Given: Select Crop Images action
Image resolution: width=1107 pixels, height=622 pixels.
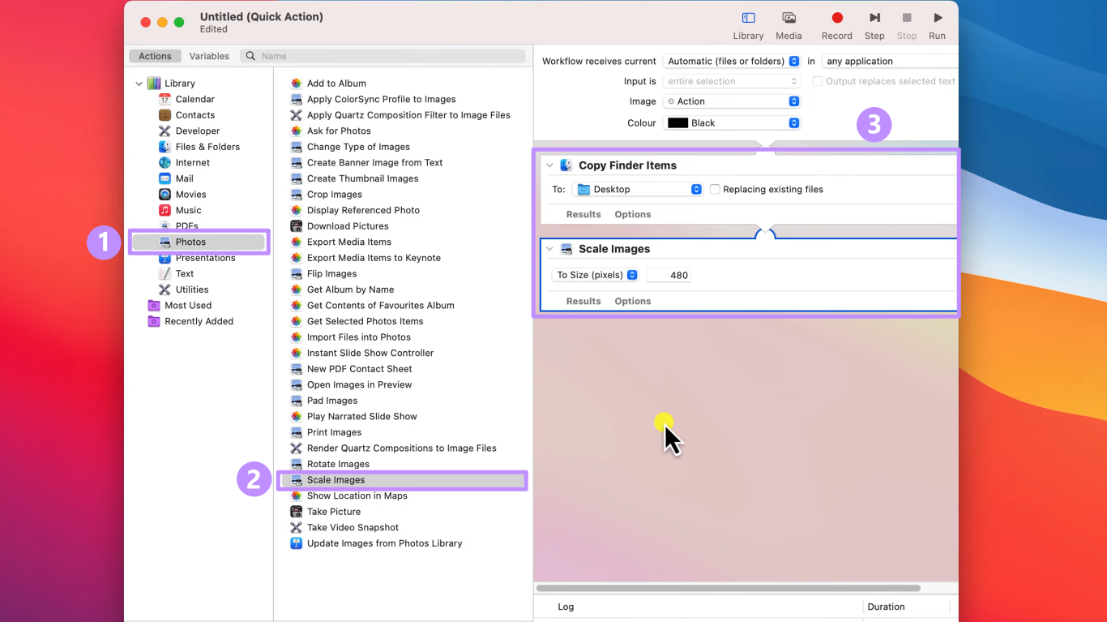Looking at the screenshot, I should pyautogui.click(x=334, y=195).
